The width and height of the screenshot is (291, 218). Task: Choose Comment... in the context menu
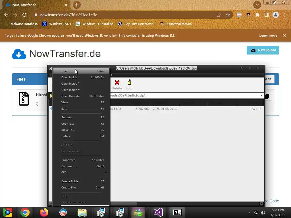pos(81,166)
